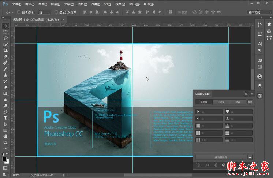Collapse GuideGuide panel with double arrows
The height and width of the screenshot is (178, 273).
click(246, 94)
